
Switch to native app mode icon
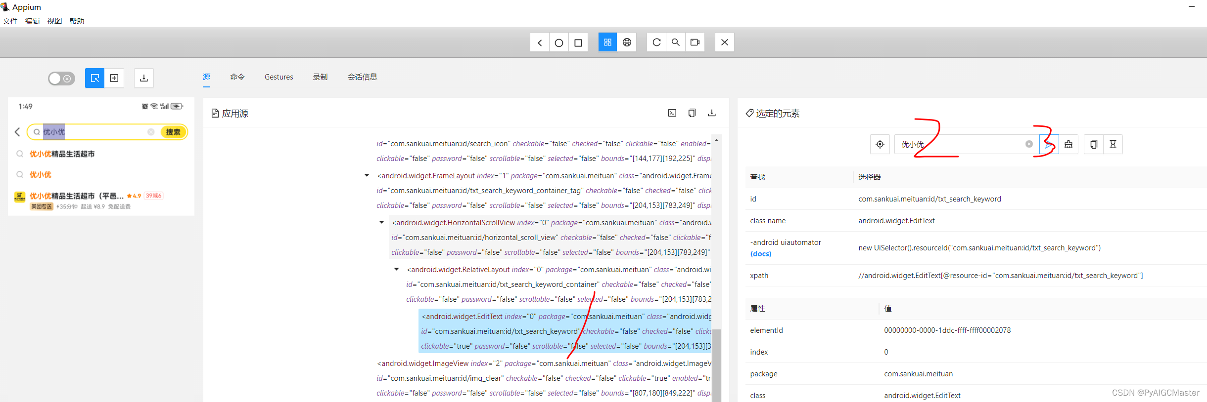coord(607,42)
